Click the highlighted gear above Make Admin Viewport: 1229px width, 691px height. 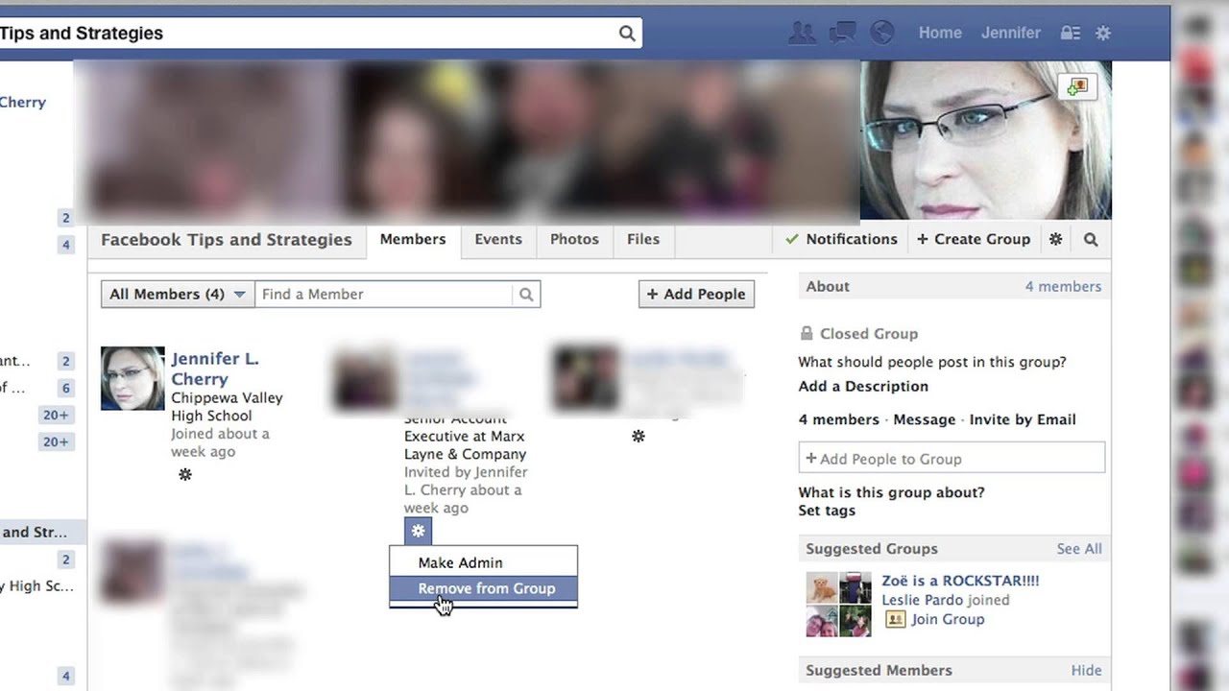418,531
